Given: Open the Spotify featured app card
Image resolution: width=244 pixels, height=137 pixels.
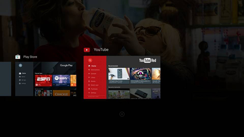Looking at the screenshot, I should [x=61, y=80].
